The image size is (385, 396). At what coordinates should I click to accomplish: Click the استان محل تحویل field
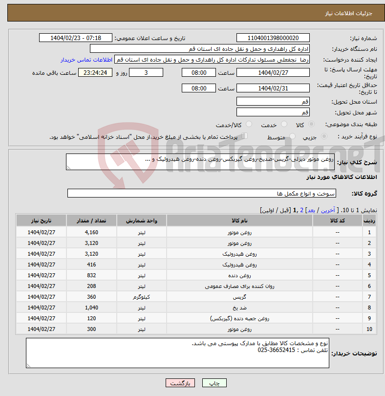(x=273, y=102)
